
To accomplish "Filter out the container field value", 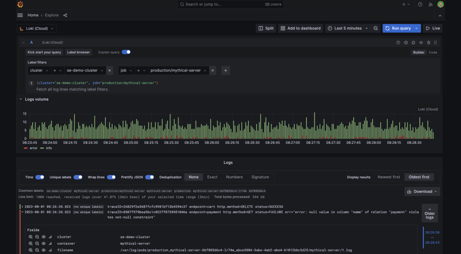I will pyautogui.click(x=37, y=243).
